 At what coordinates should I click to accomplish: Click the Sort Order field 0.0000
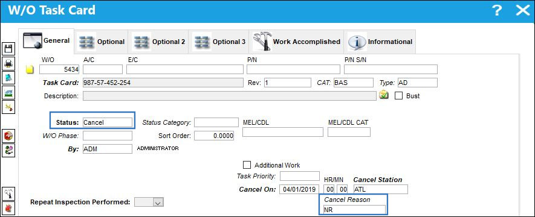pos(214,136)
